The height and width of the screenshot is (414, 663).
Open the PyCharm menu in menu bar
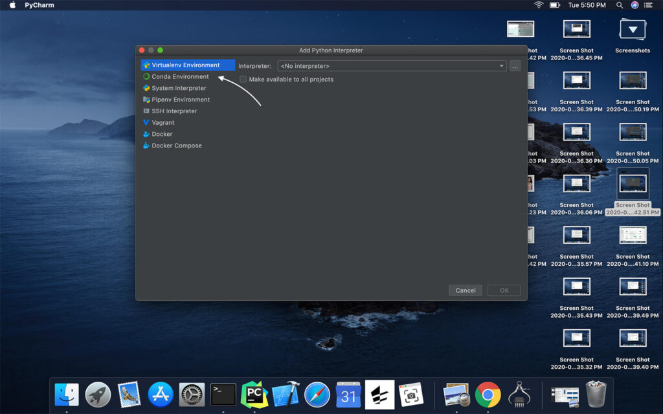pyautogui.click(x=39, y=5)
